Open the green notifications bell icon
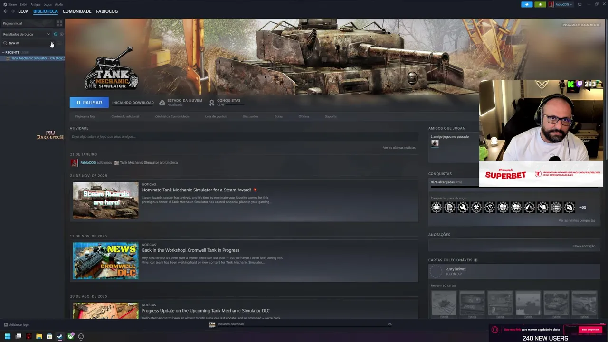This screenshot has width=608, height=342. point(540,4)
